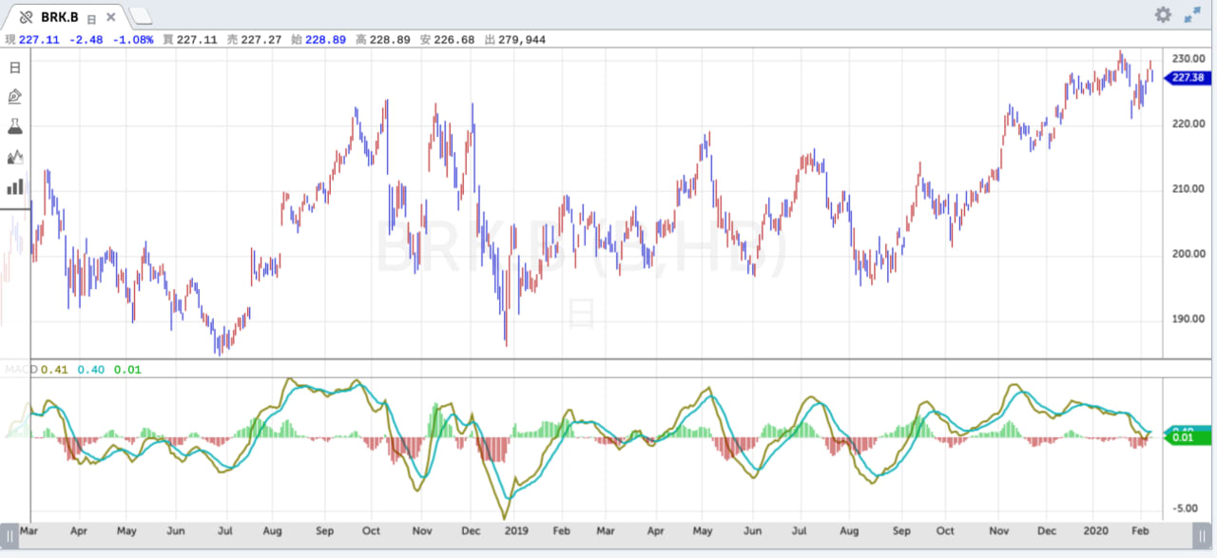
Task: Open the flask studies icon
Action: (14, 125)
